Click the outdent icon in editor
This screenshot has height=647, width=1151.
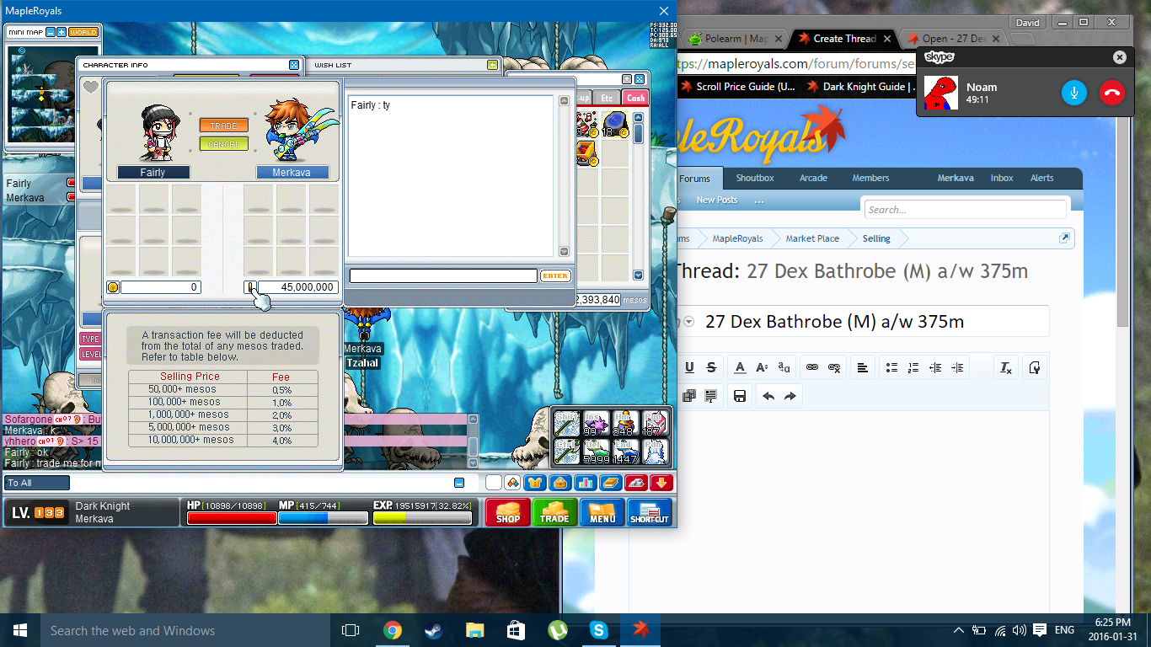(935, 367)
